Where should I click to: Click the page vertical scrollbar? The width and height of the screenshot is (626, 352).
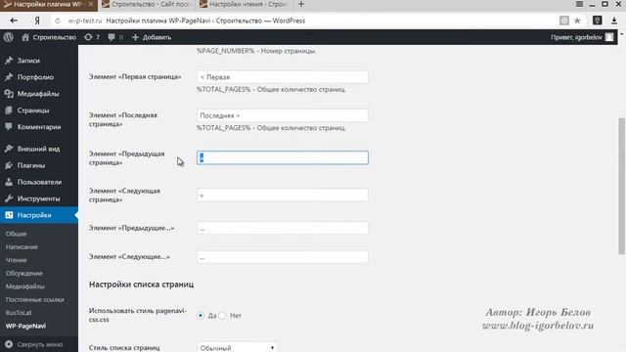coord(622,186)
